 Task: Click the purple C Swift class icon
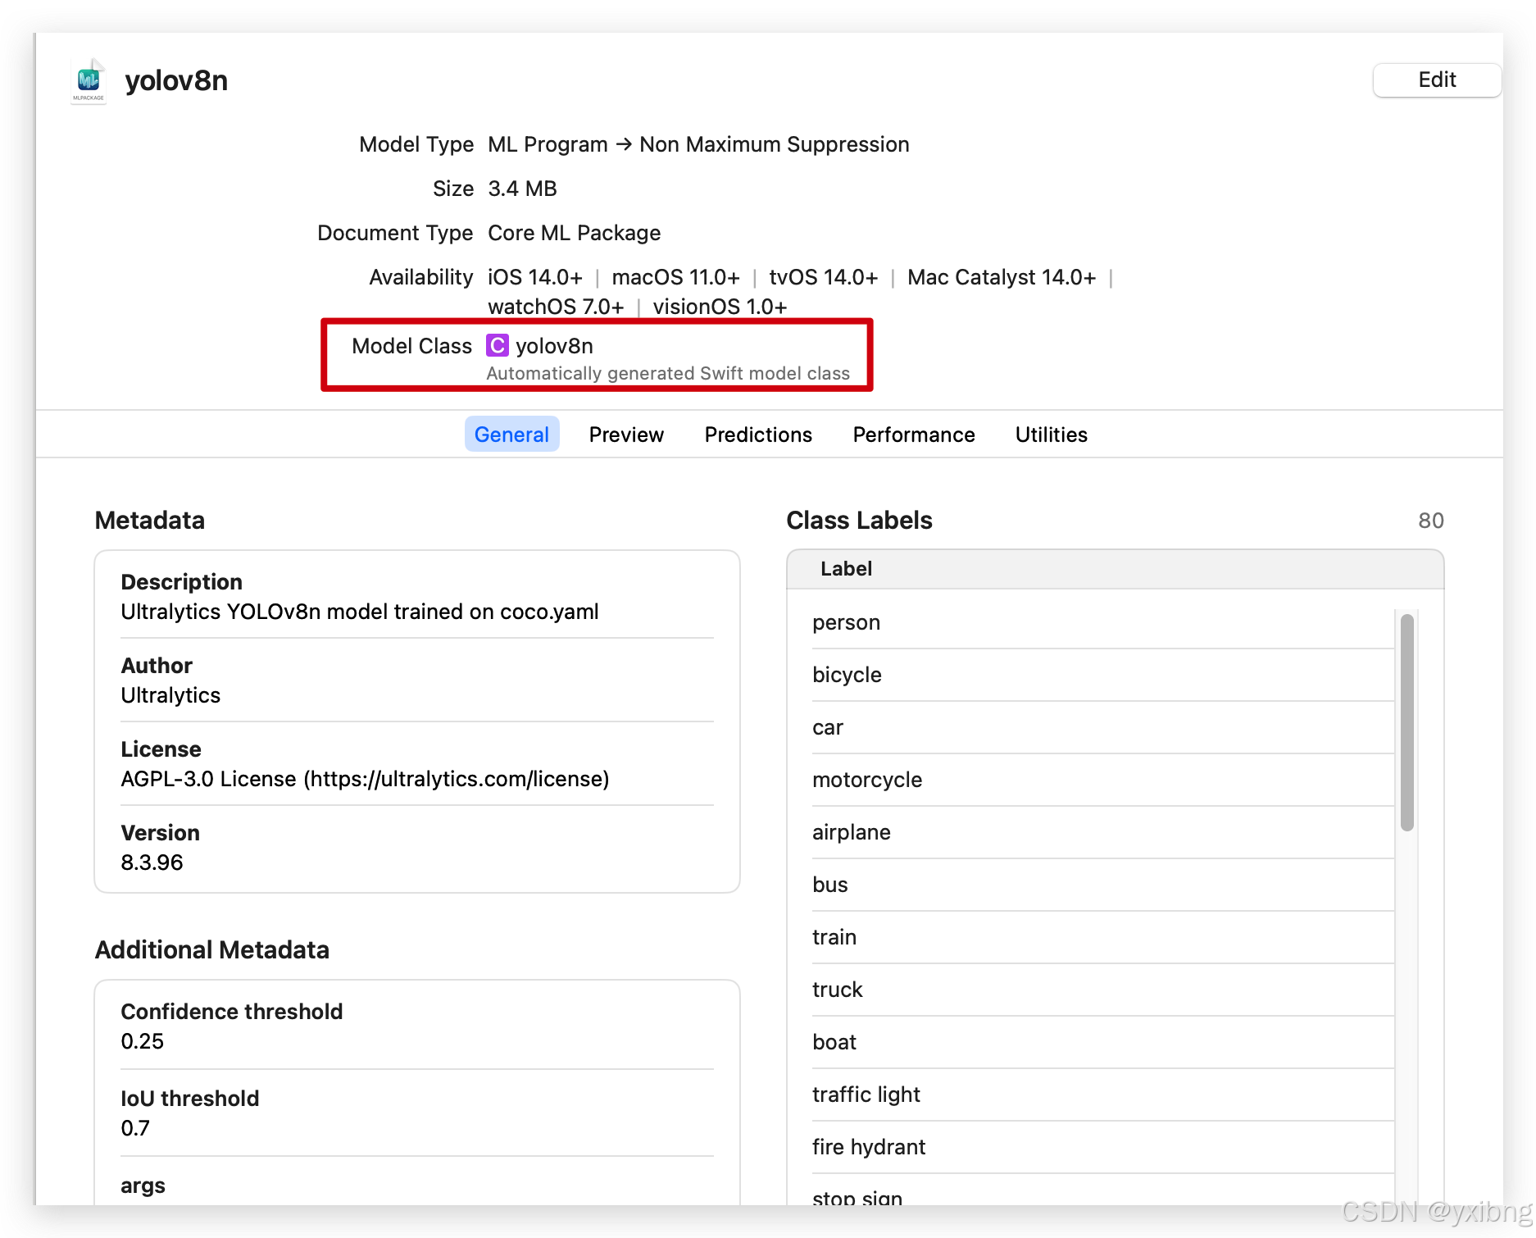(497, 346)
